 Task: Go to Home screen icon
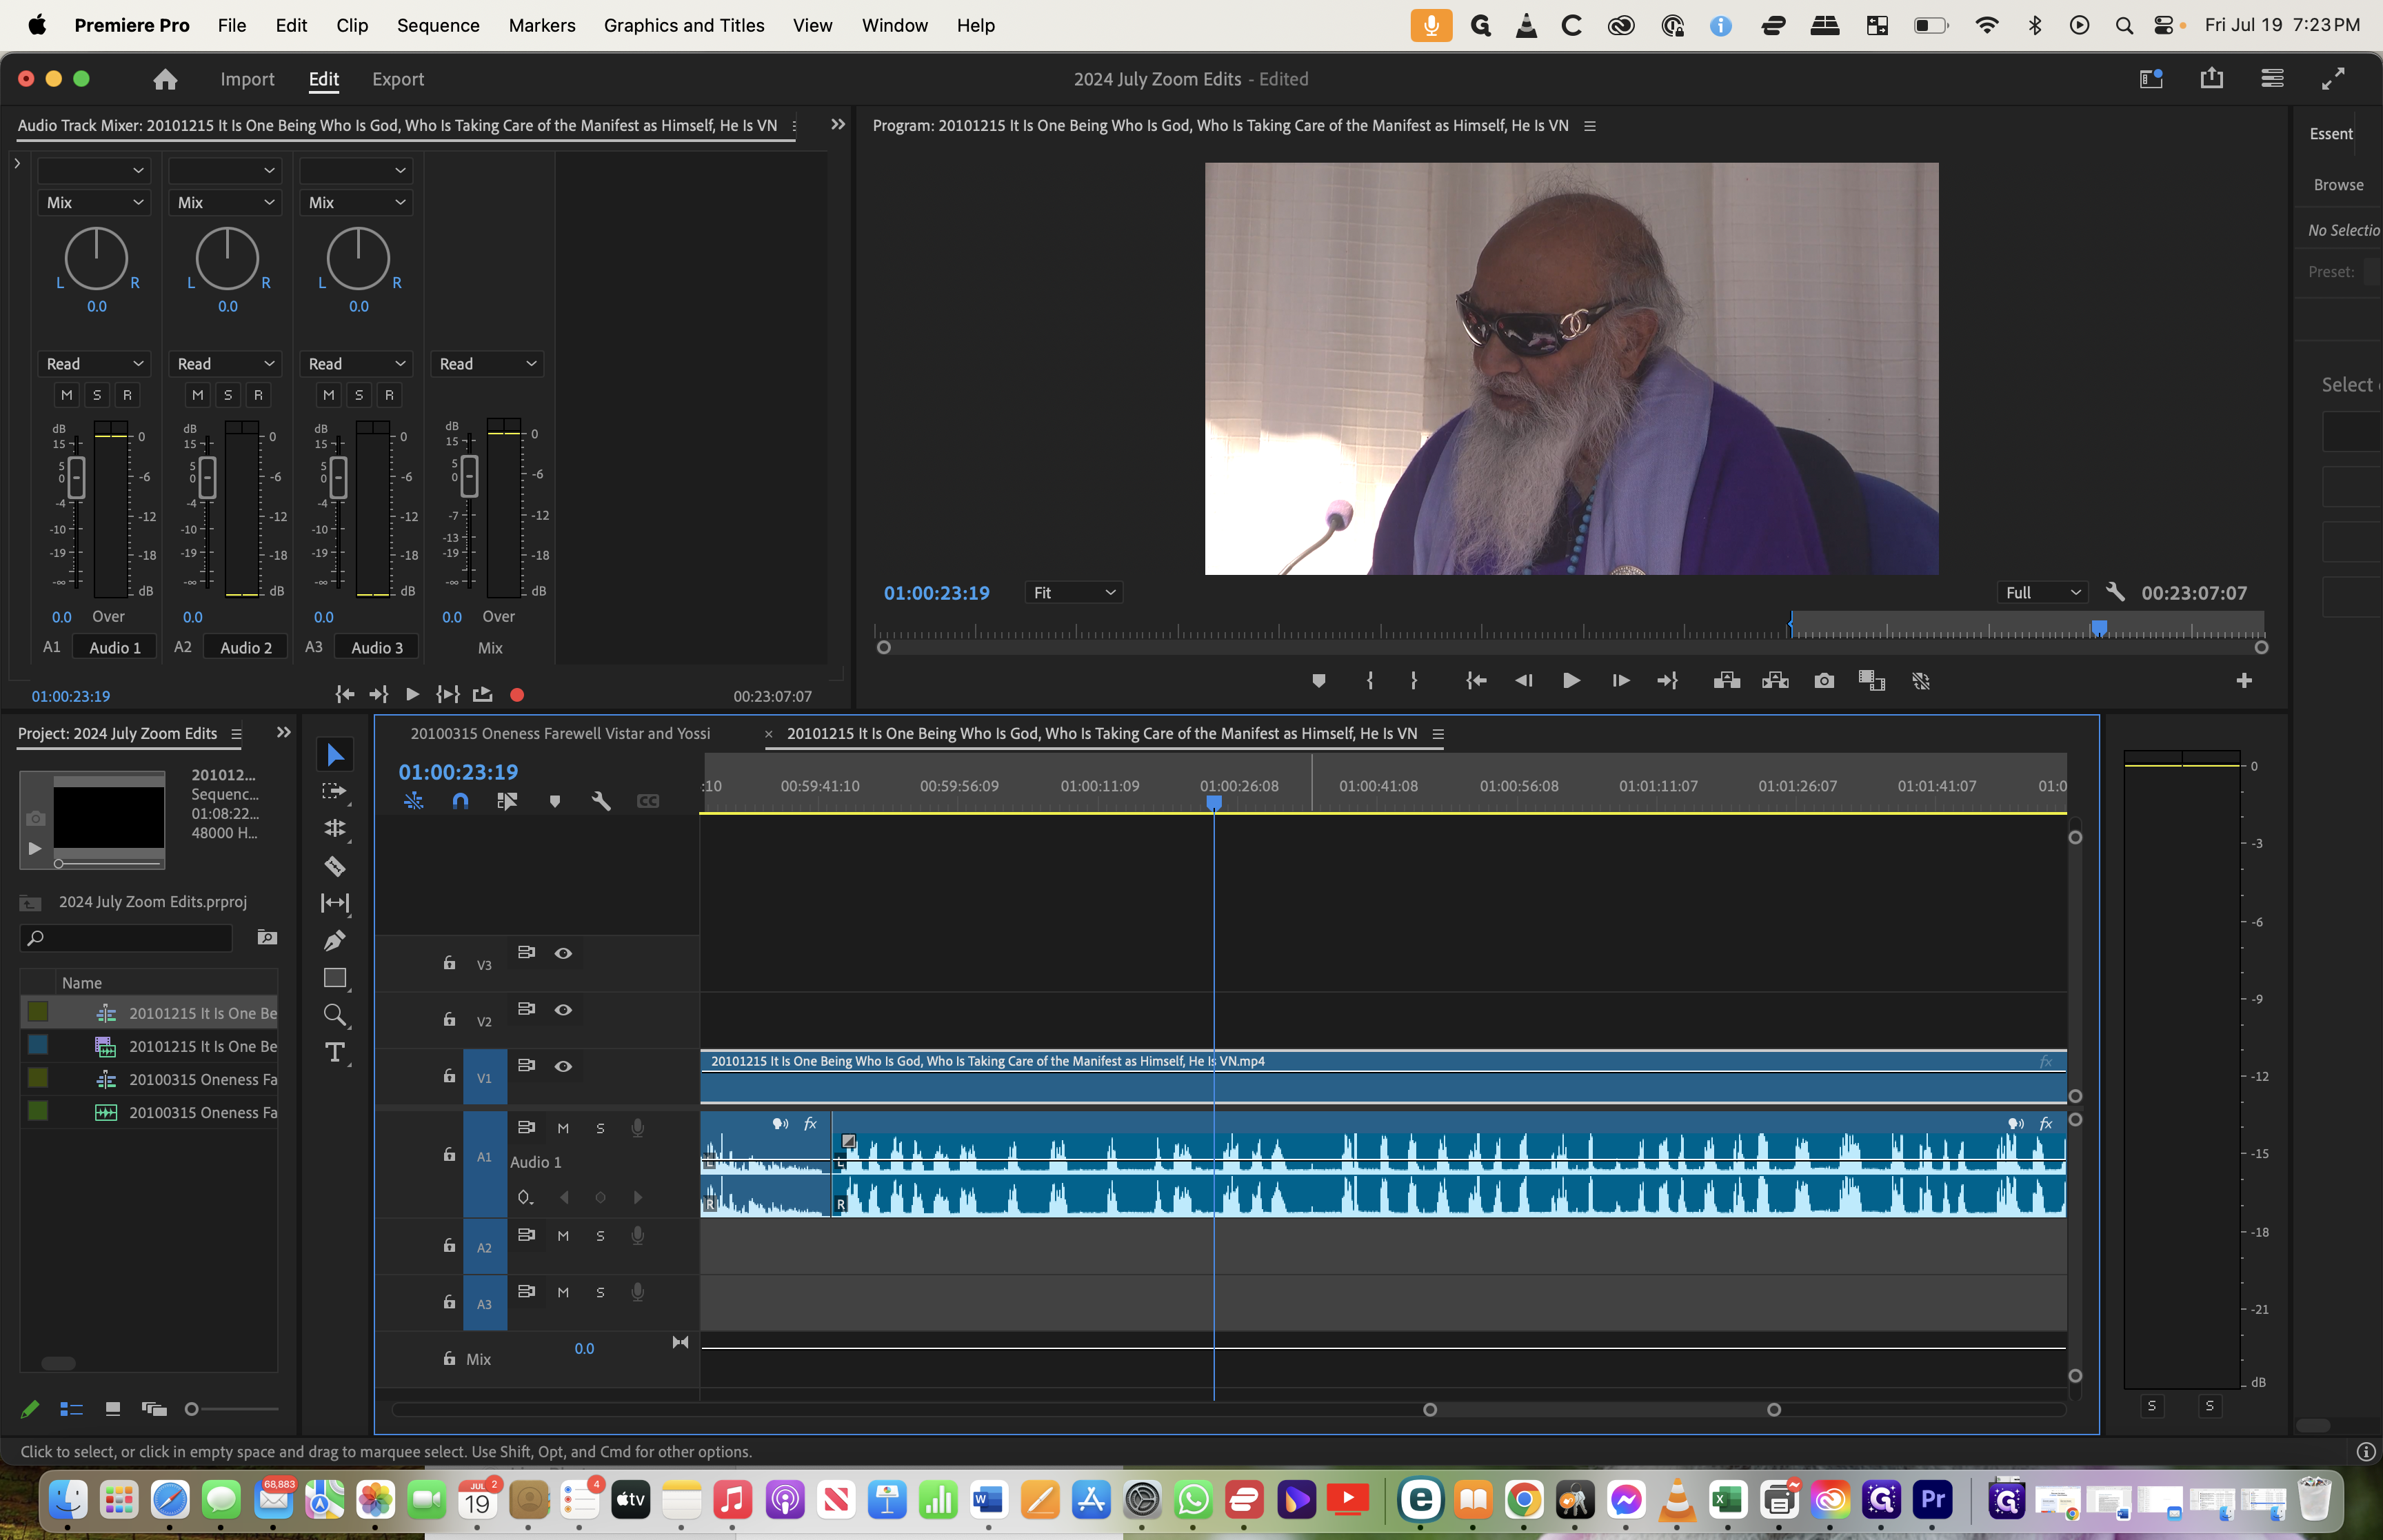[165, 79]
